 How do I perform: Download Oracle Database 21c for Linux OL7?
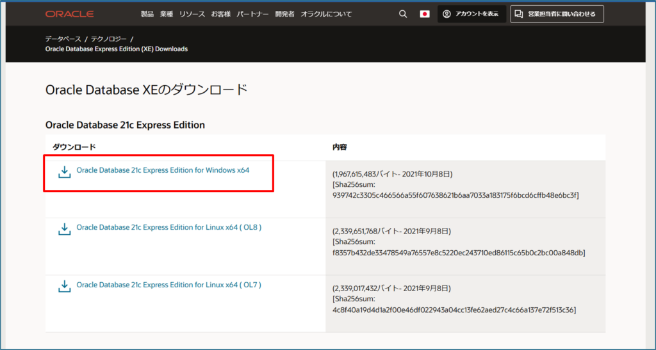click(168, 284)
